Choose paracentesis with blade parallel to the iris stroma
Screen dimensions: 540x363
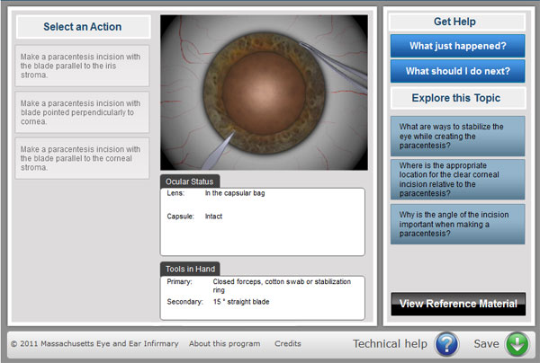click(82, 66)
